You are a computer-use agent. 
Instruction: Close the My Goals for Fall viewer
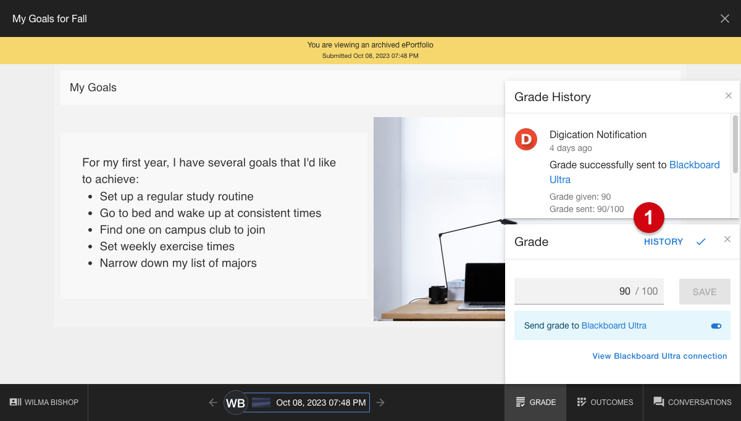pyautogui.click(x=725, y=18)
